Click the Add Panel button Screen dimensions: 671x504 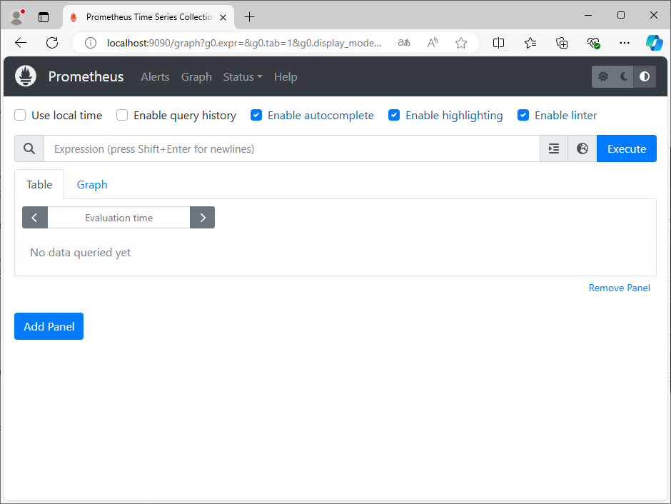pos(49,326)
